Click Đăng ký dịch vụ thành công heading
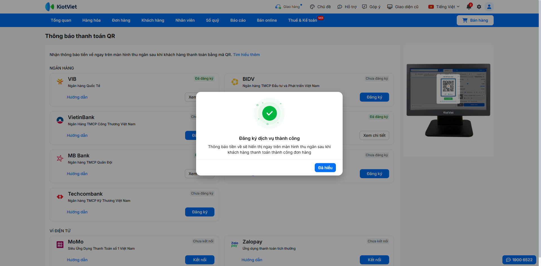Image resolution: width=541 pixels, height=266 pixels. [269, 138]
